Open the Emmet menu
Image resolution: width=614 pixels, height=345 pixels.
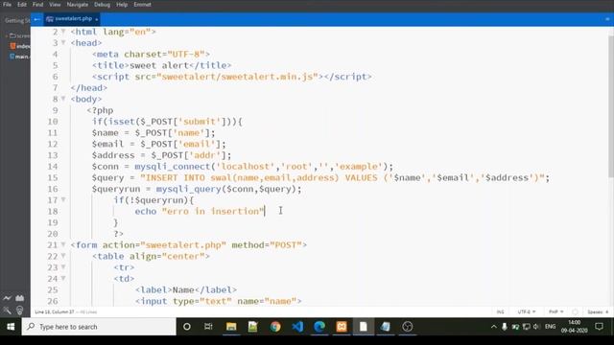coord(143,5)
